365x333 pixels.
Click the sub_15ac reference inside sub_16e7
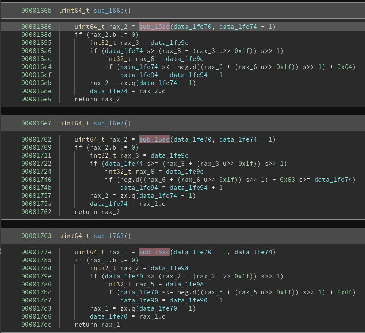154,139
